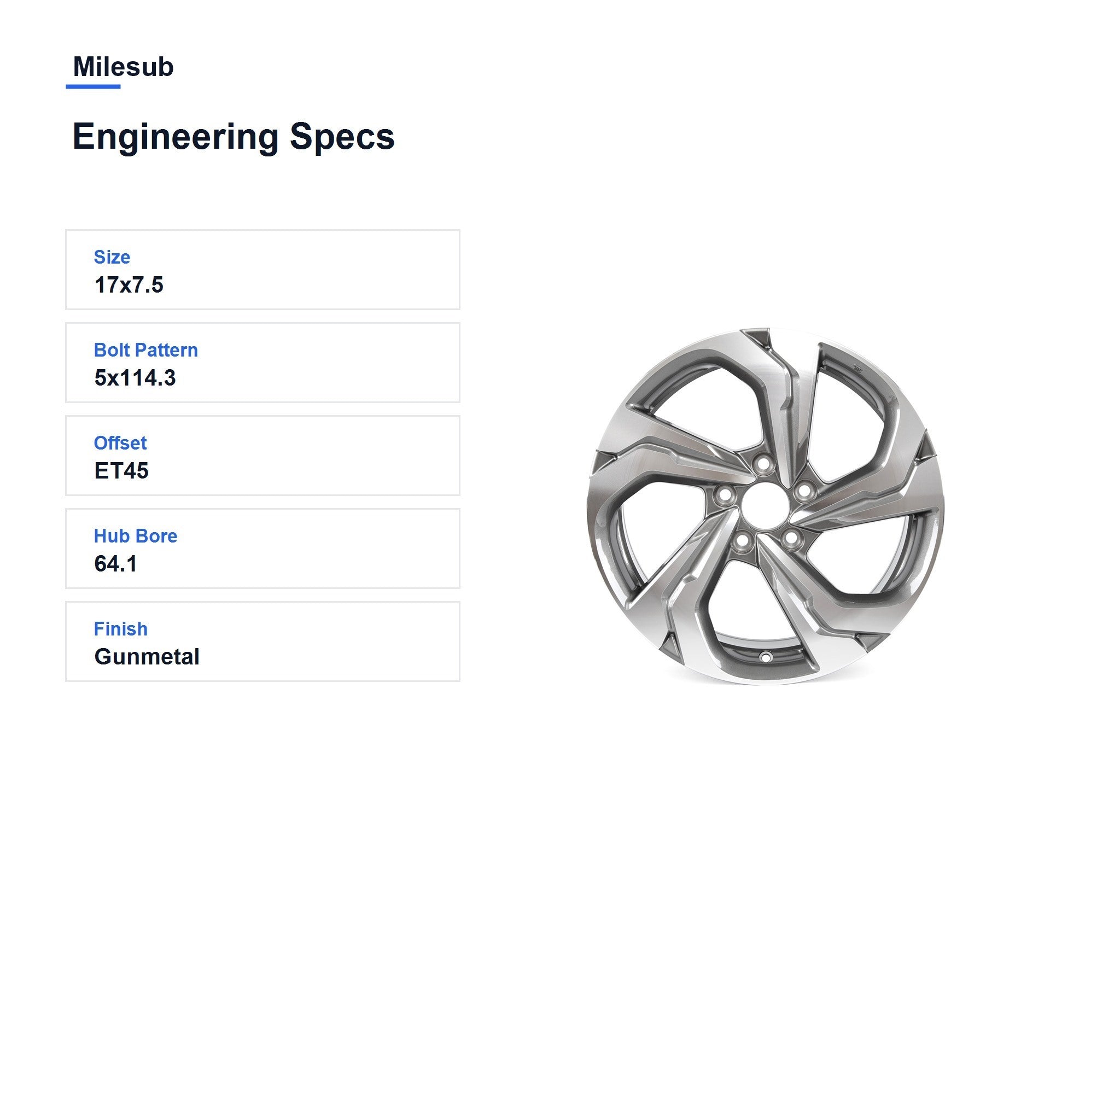Click the Milesub brand name
1120x1120 pixels.
(123, 67)
